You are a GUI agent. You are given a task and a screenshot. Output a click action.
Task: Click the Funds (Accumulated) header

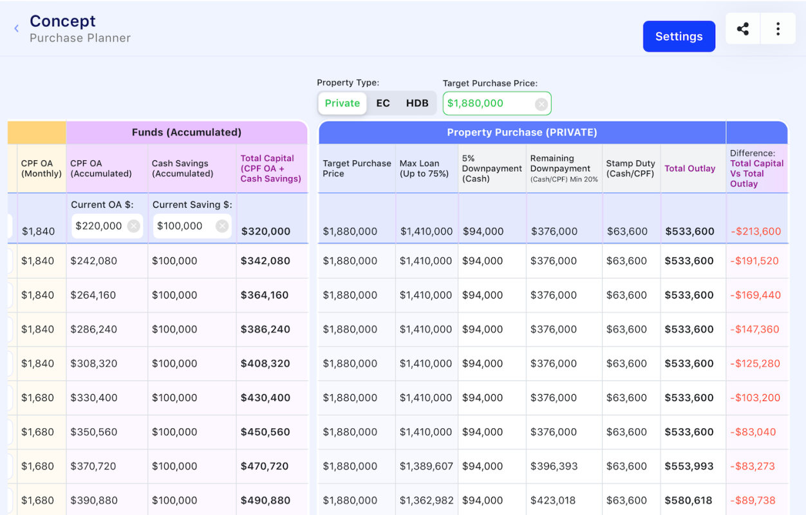point(187,133)
